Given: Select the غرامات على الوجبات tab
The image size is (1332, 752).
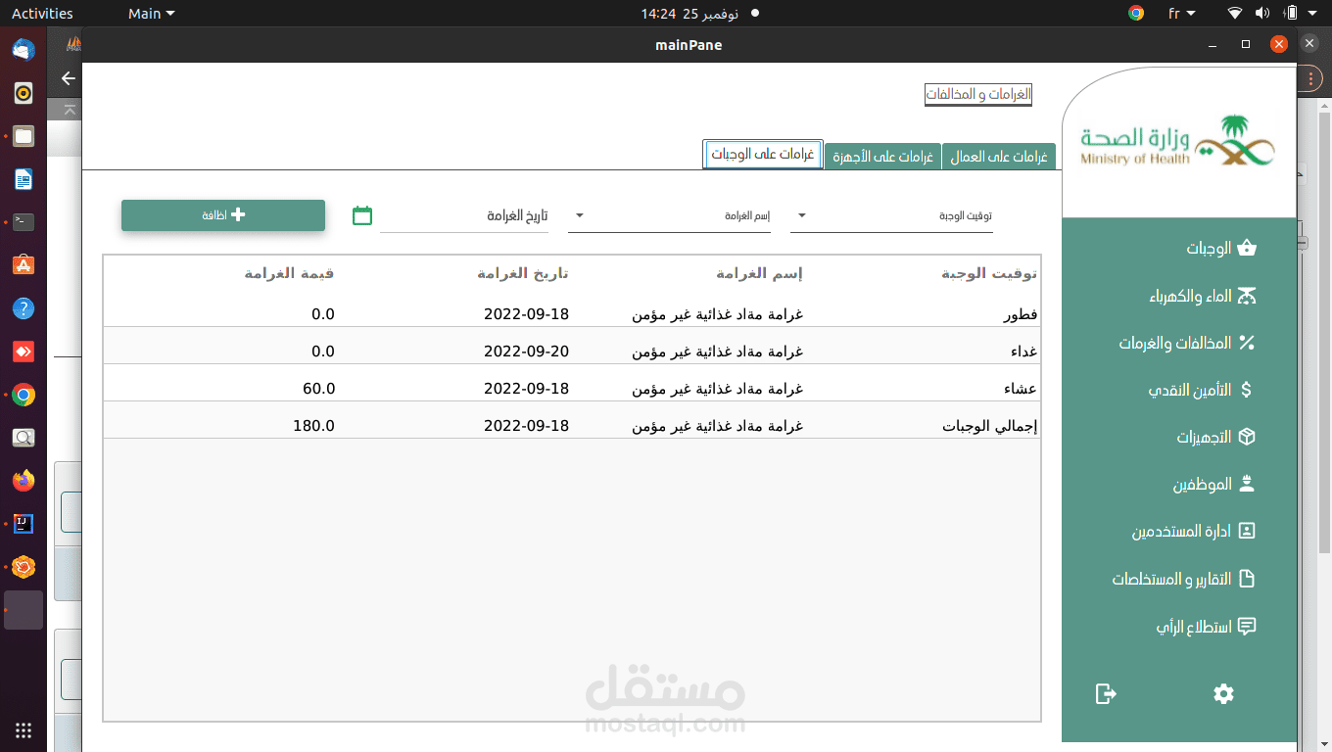Looking at the screenshot, I should 763,154.
